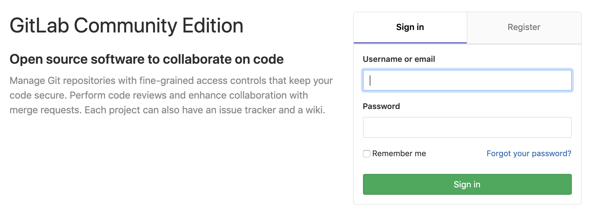
Task: Select the Sign in tab
Action: (410, 27)
